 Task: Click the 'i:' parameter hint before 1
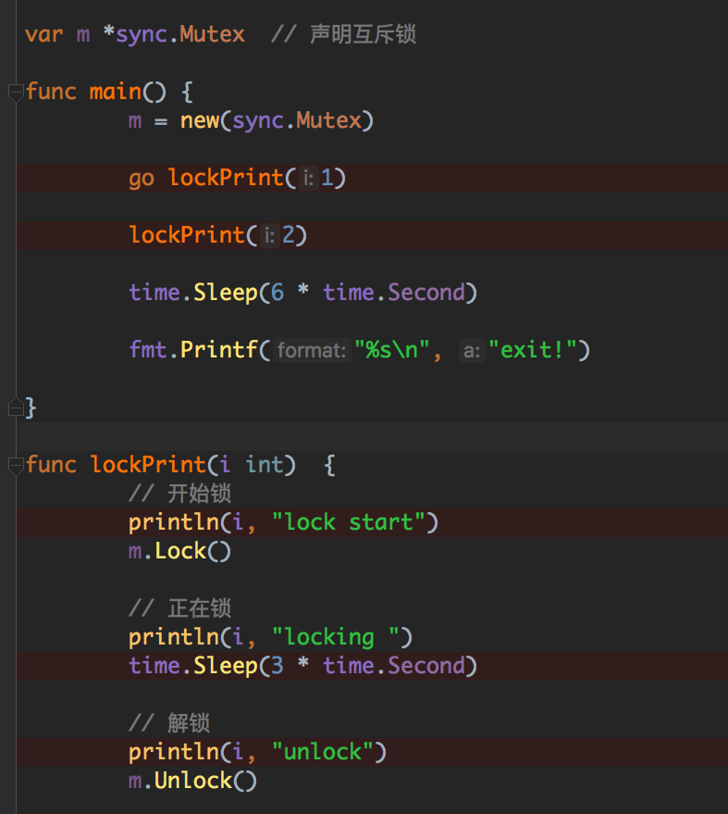click(309, 179)
